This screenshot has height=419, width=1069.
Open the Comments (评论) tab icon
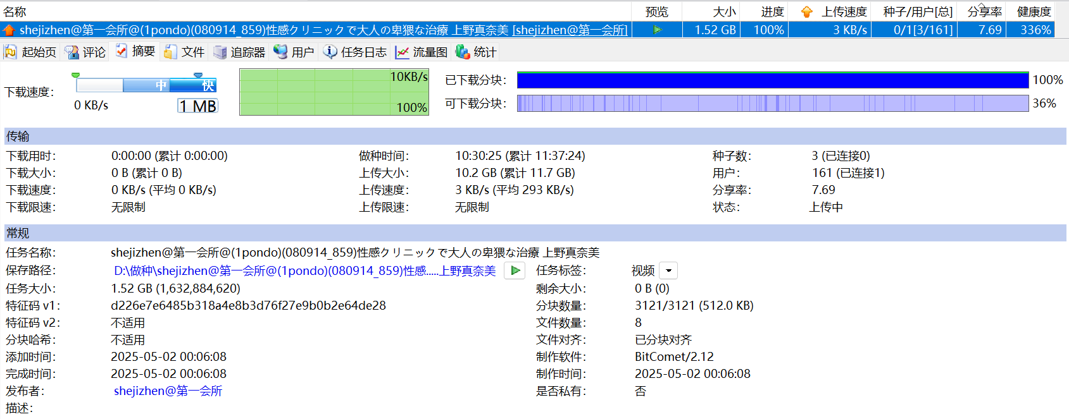point(72,52)
